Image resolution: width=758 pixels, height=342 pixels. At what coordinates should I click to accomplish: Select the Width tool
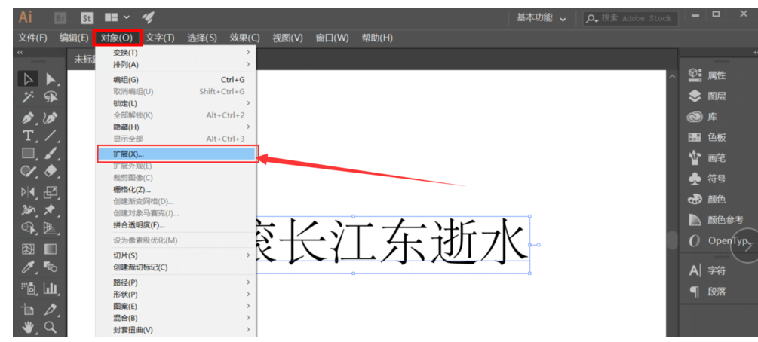click(29, 210)
